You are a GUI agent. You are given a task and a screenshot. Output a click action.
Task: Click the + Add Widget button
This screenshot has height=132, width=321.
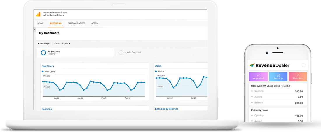click(44, 43)
